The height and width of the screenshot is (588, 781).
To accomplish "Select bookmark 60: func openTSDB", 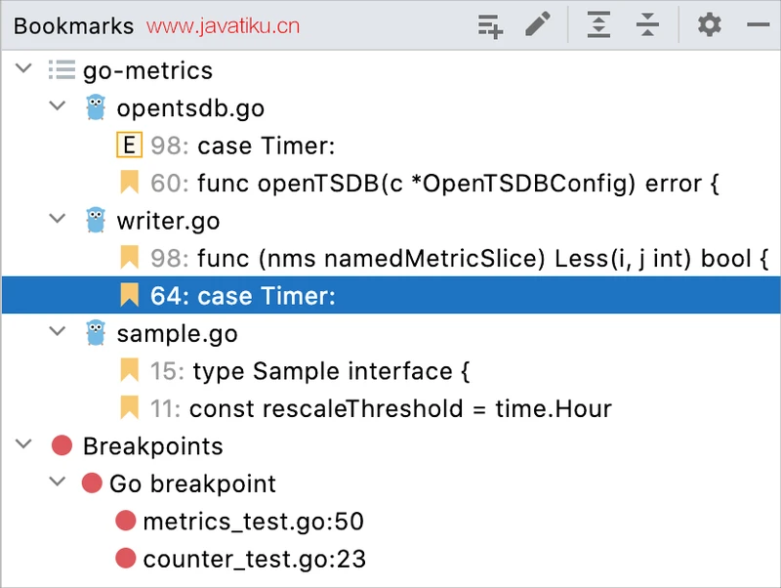I will (x=434, y=184).
